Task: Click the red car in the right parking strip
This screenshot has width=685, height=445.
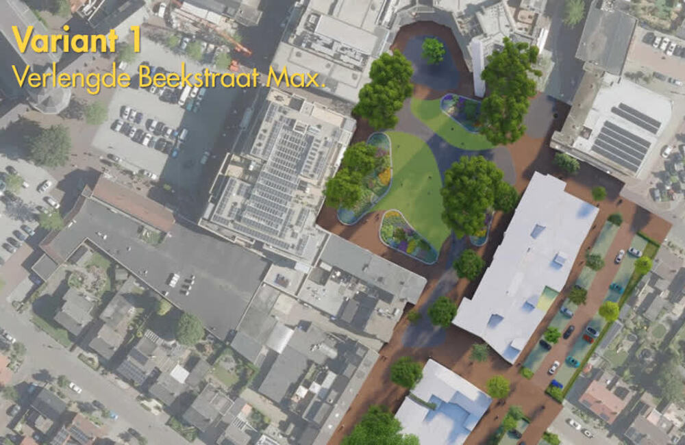Action: 588,338
